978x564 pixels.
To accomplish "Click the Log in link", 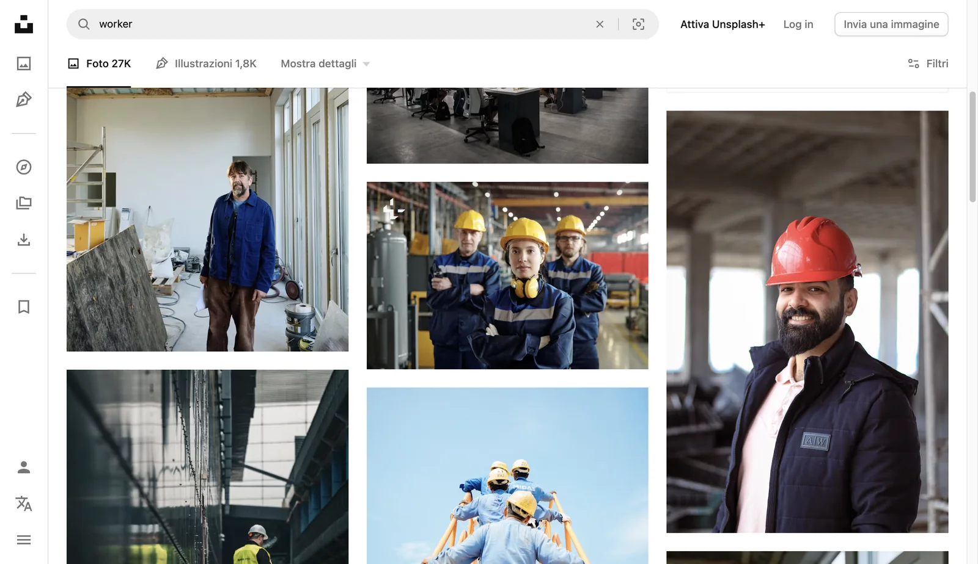I will pyautogui.click(x=798, y=24).
